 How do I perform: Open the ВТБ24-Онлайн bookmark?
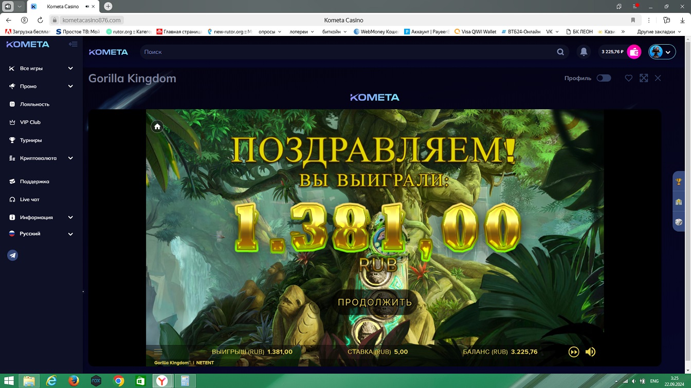point(520,31)
